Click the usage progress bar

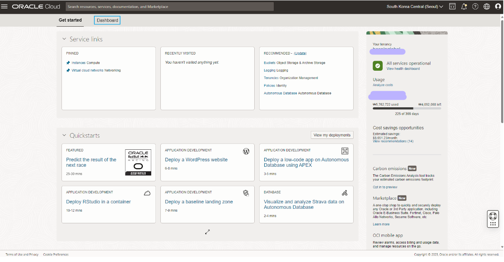pos(407,109)
